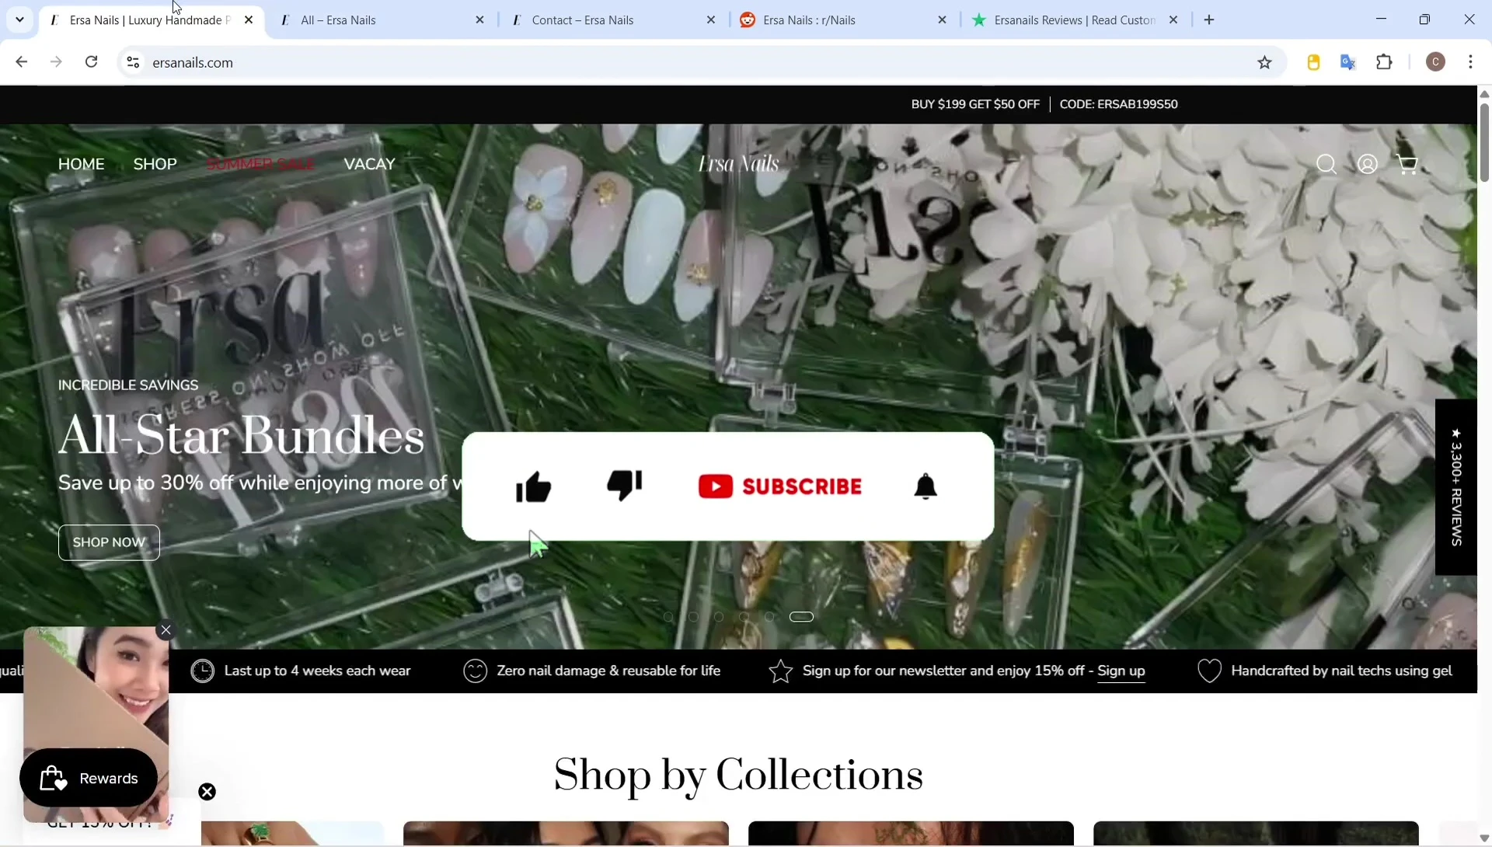Click the promo code ERSAB199S50 banner text
This screenshot has width=1492, height=847.
click(x=1119, y=104)
